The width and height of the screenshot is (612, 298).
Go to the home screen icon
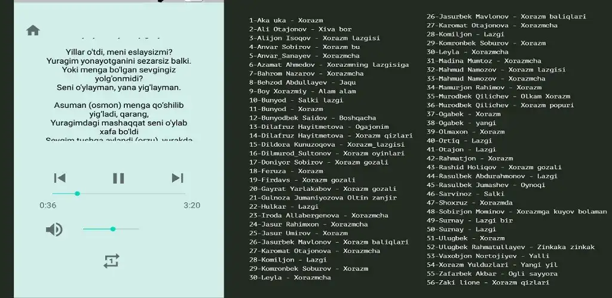(33, 30)
